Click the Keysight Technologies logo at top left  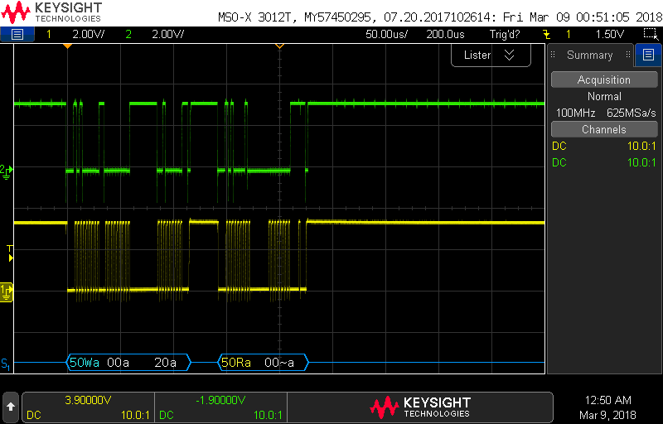(x=51, y=12)
